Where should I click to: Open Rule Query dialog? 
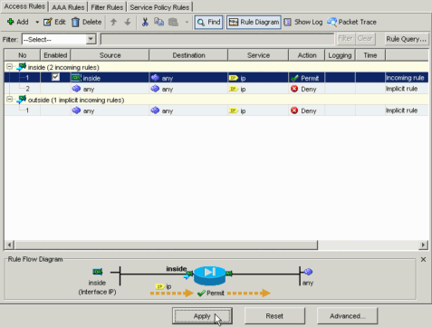[x=407, y=39]
